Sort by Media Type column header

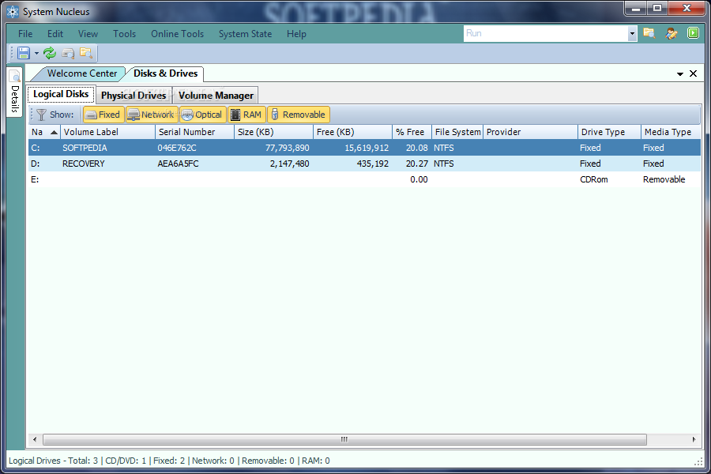671,132
